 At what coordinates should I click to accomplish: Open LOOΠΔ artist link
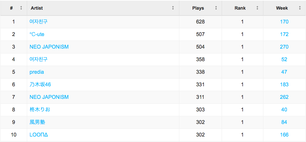point(39,135)
